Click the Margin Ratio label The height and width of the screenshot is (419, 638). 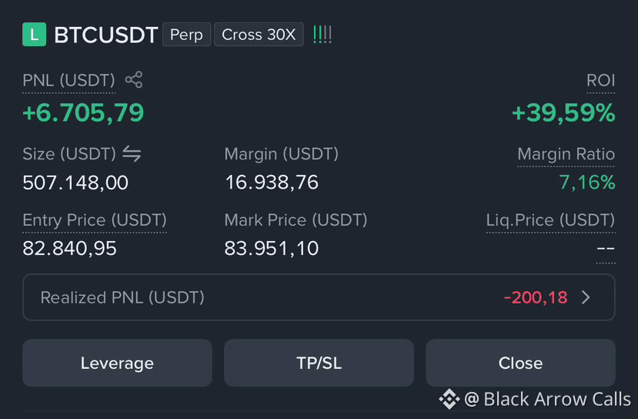pyautogui.click(x=566, y=154)
